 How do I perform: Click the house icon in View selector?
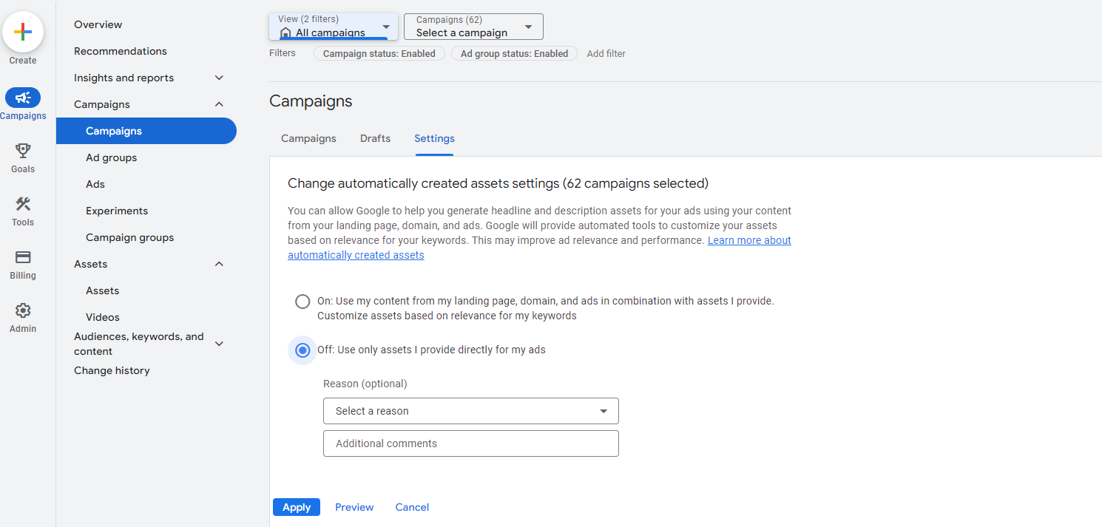[x=285, y=33]
